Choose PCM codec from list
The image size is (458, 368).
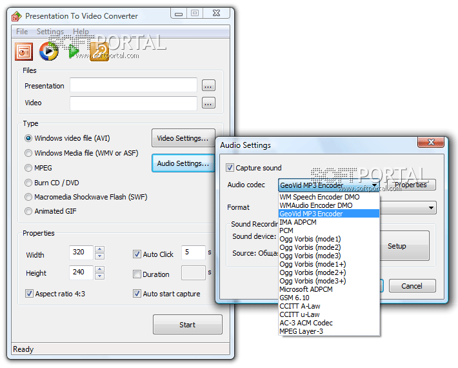point(329,230)
